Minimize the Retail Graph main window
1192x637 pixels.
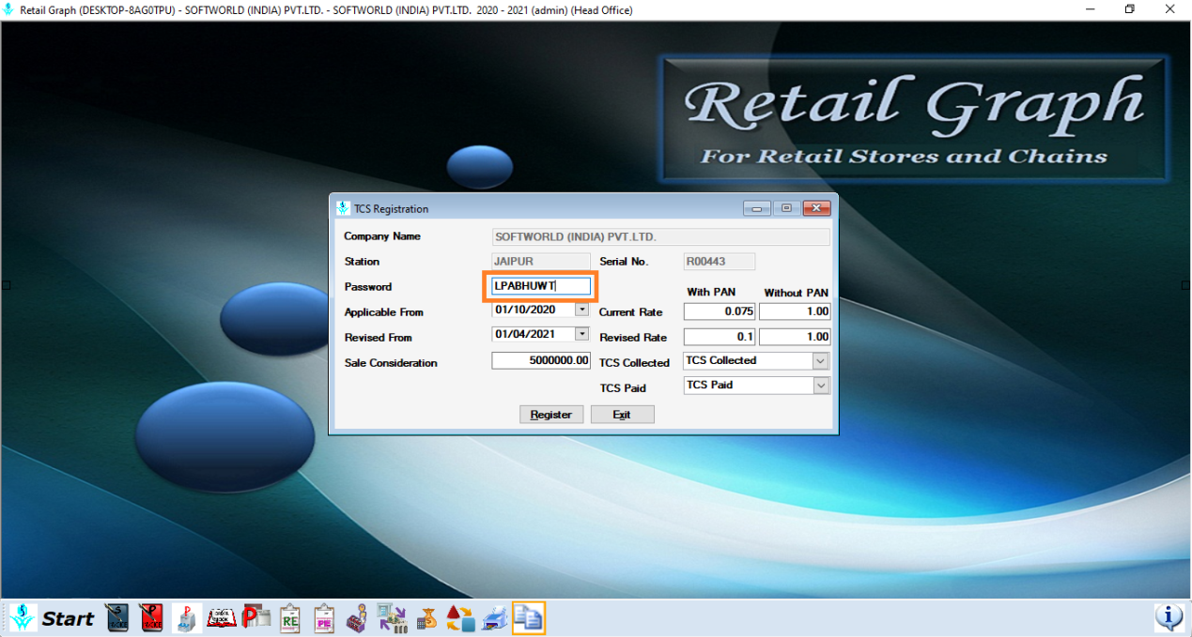[x=1091, y=9]
